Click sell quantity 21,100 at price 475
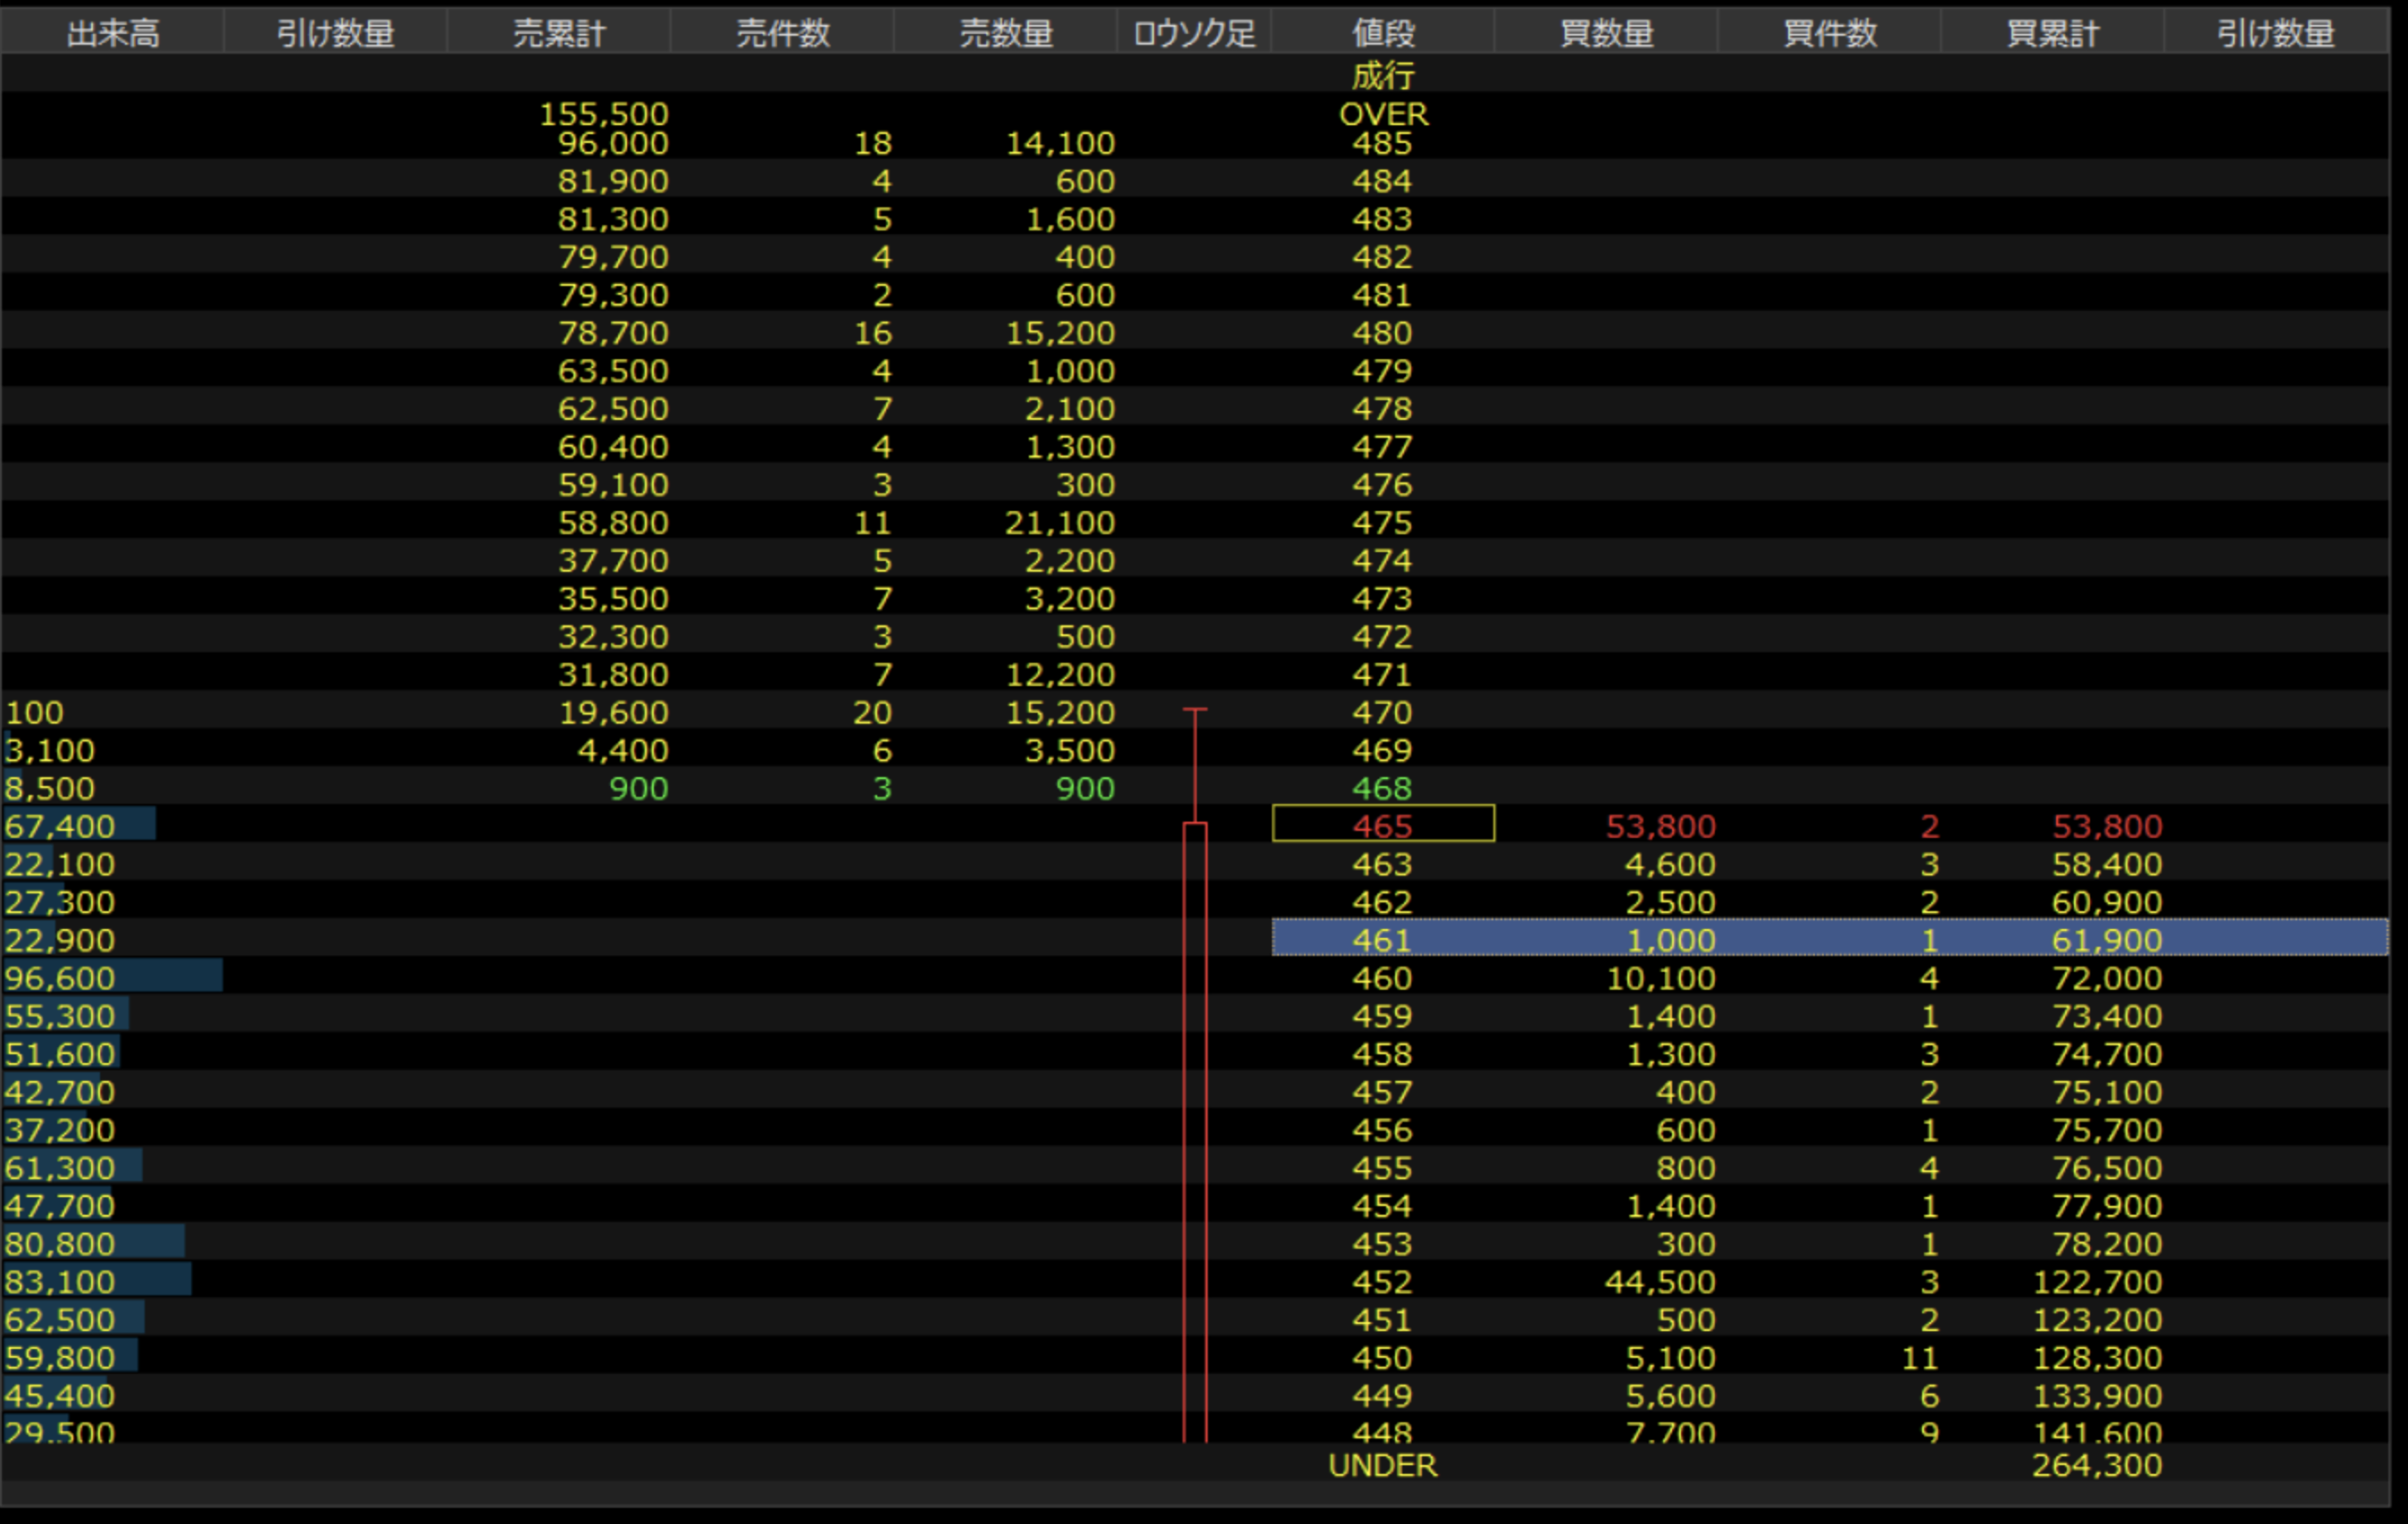 (1059, 523)
